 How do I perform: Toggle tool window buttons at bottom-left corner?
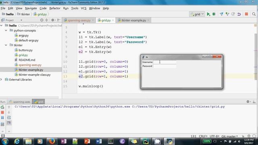pyautogui.click(x=3, y=136)
